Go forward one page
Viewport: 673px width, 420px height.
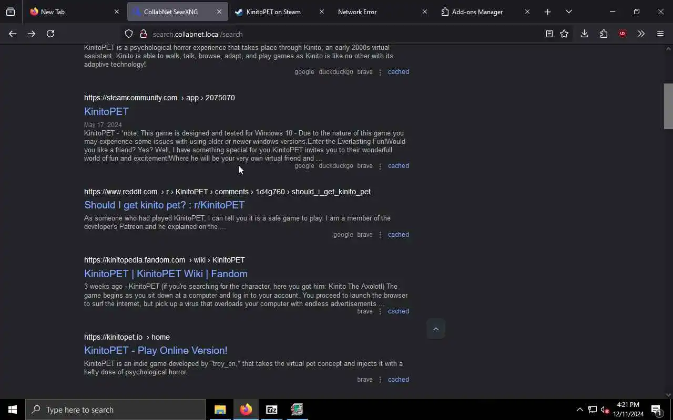[32, 34]
